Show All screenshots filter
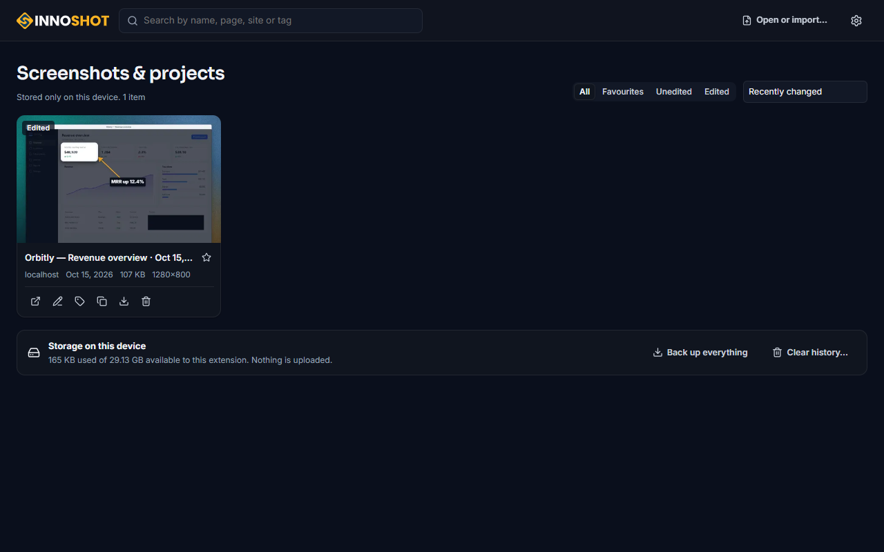 tap(584, 92)
